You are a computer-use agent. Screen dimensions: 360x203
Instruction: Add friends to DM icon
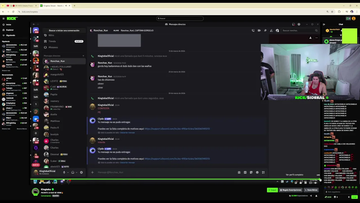271,30
